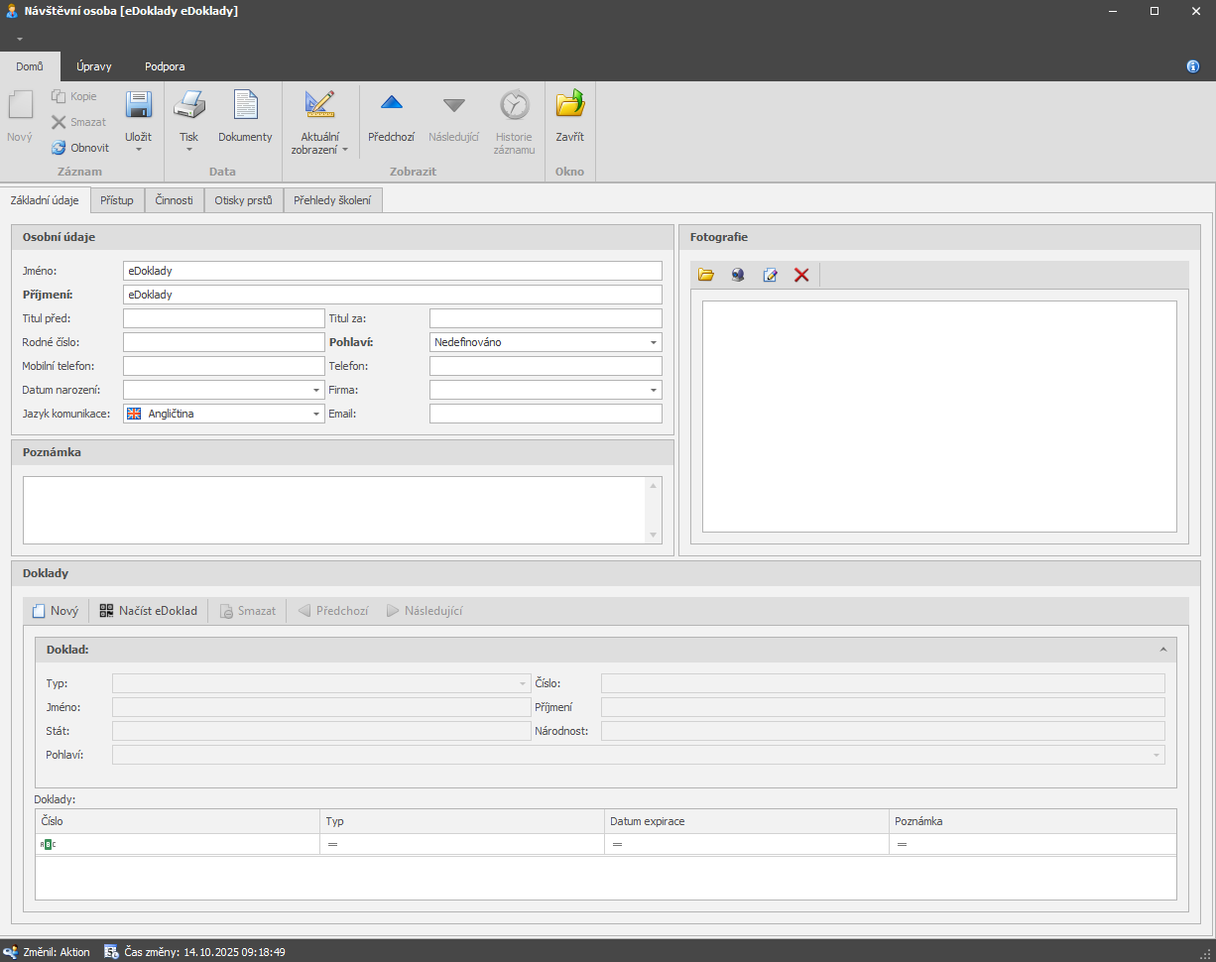Open photo from file folder icon

point(706,275)
